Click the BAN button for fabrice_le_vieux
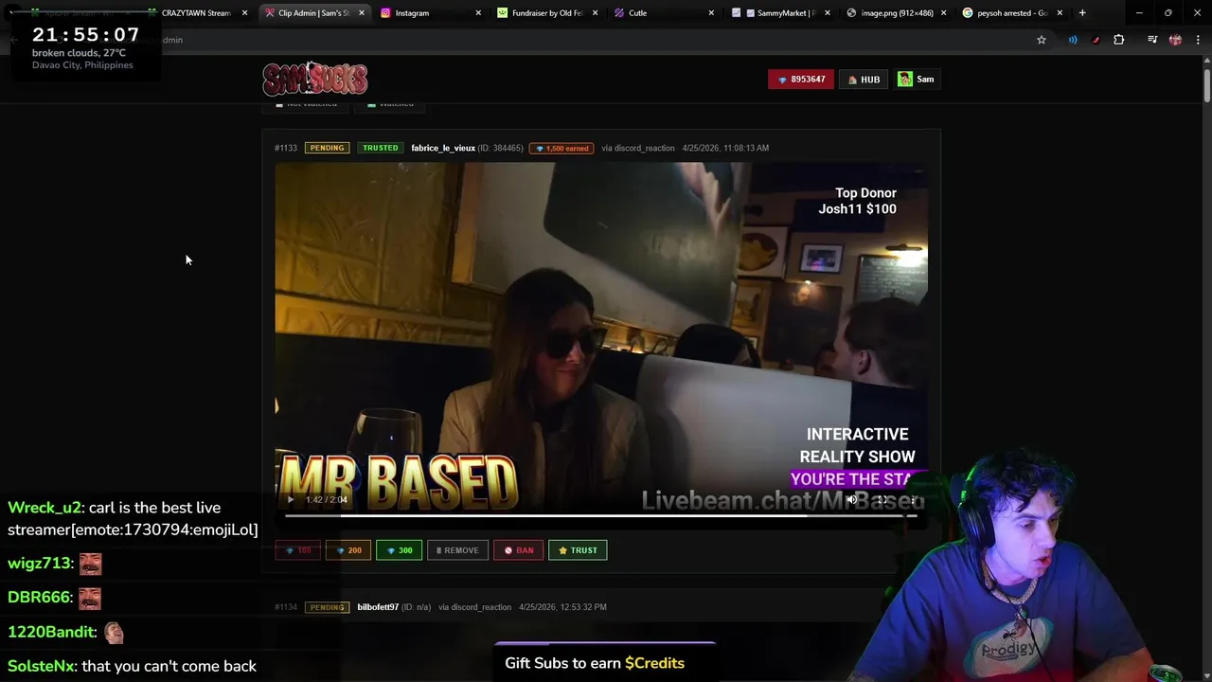This screenshot has width=1212, height=682. coord(518,550)
